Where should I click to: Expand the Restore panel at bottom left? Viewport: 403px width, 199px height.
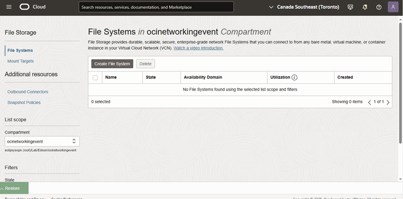click(x=14, y=188)
